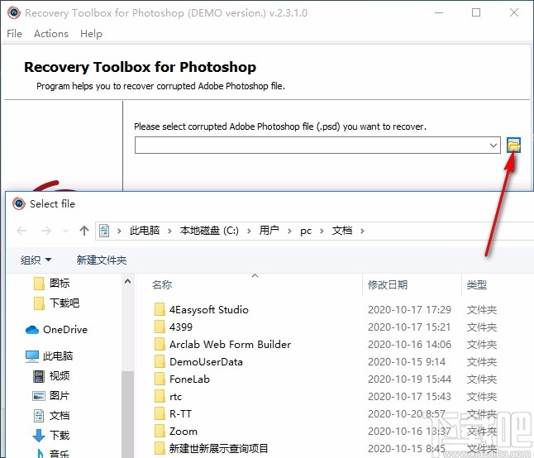Screen dimensions: 534x458
Task: Maximize the Recovery Toolbox window
Action: pos(476,12)
